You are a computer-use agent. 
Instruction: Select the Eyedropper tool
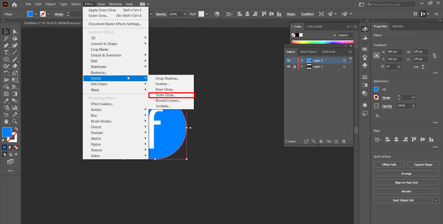pyautogui.click(x=6, y=101)
